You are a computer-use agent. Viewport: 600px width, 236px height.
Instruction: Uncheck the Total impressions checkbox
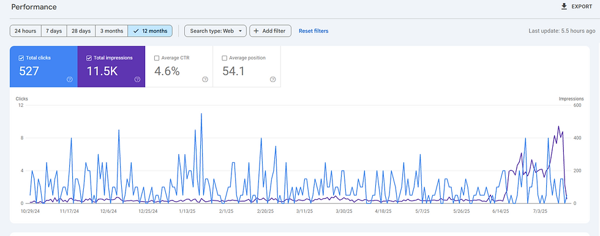89,58
